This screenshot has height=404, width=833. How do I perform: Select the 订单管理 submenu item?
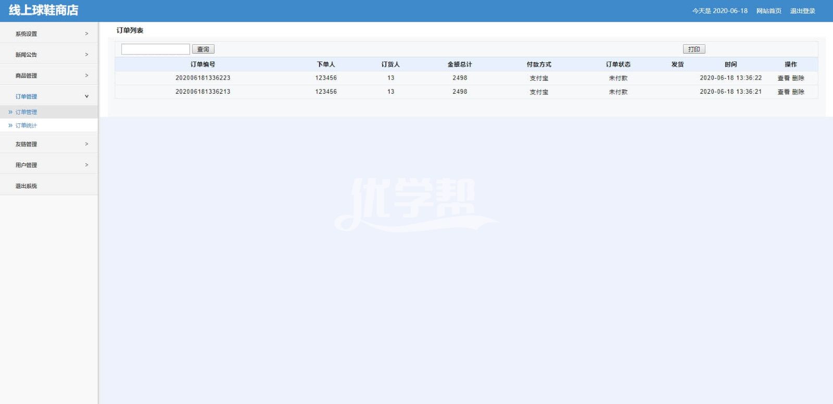pyautogui.click(x=26, y=112)
